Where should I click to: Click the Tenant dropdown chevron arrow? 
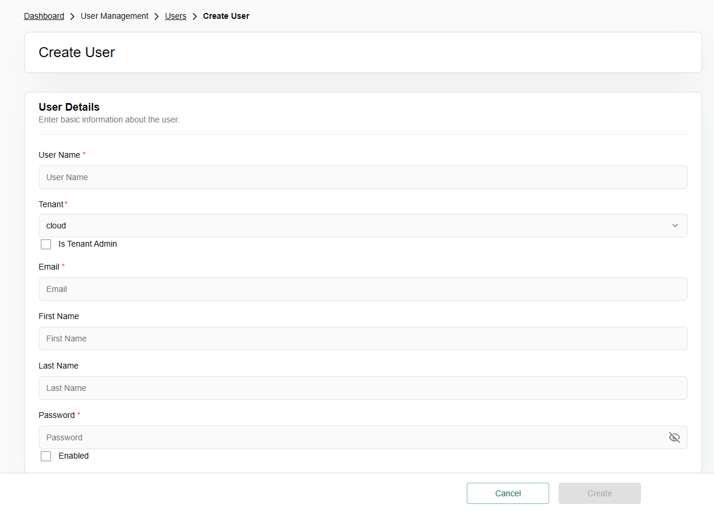point(675,225)
